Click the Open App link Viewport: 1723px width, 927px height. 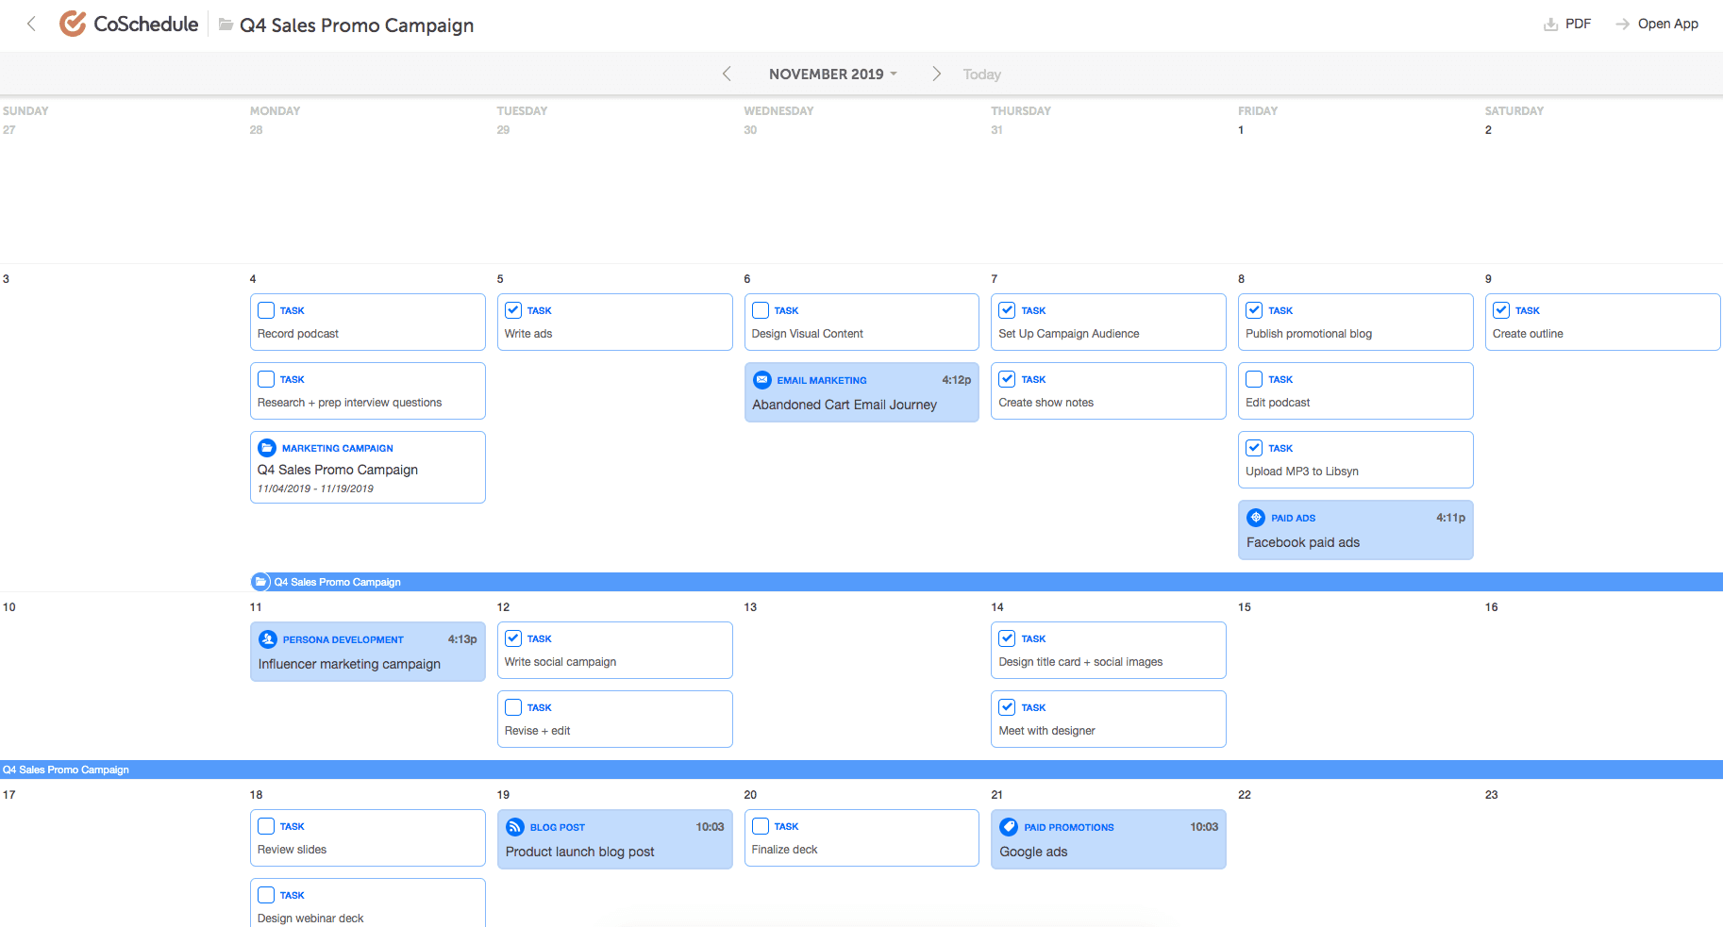pyautogui.click(x=1657, y=25)
